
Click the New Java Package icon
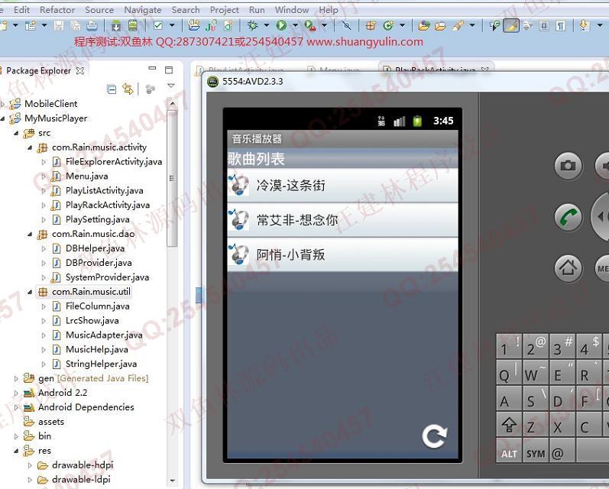[371, 26]
